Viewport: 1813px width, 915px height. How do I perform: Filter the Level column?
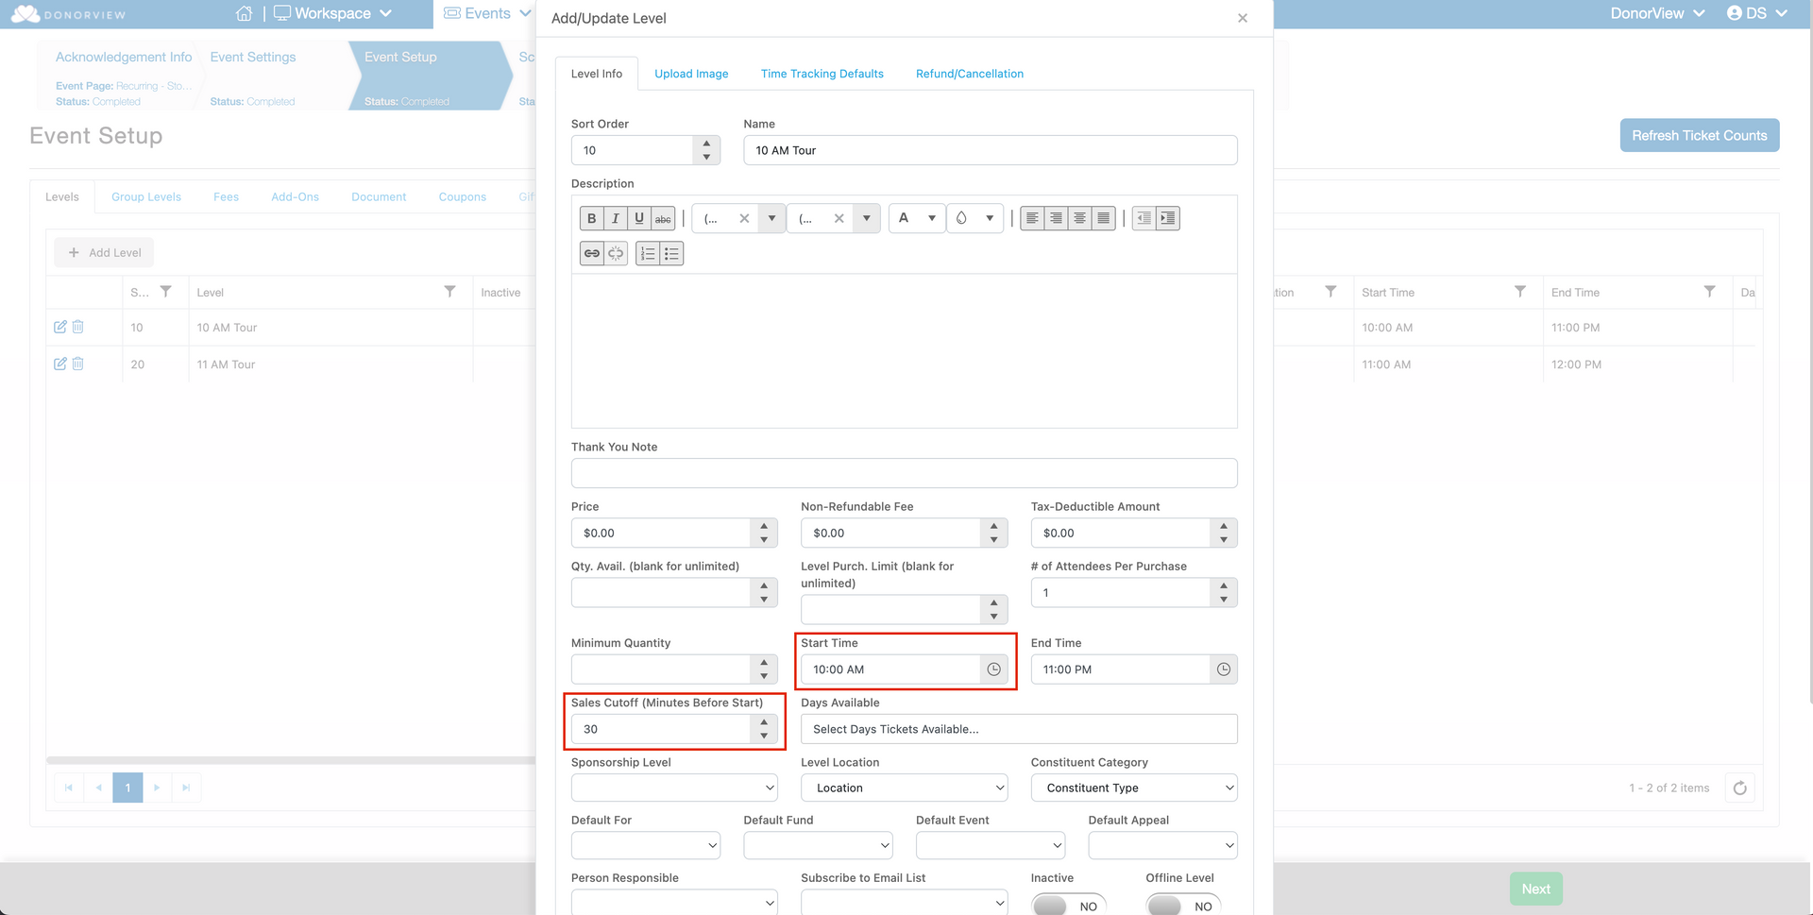click(449, 292)
